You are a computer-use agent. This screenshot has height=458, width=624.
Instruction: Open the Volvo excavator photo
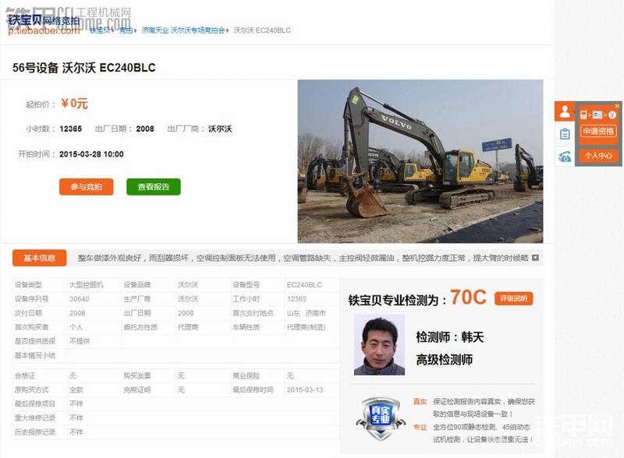tap(420, 161)
